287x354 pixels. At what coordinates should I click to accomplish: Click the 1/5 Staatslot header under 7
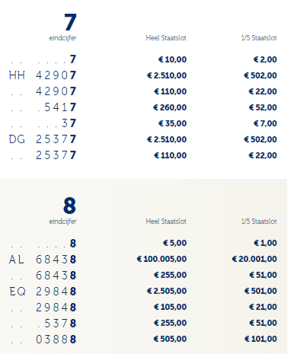[x=259, y=38]
